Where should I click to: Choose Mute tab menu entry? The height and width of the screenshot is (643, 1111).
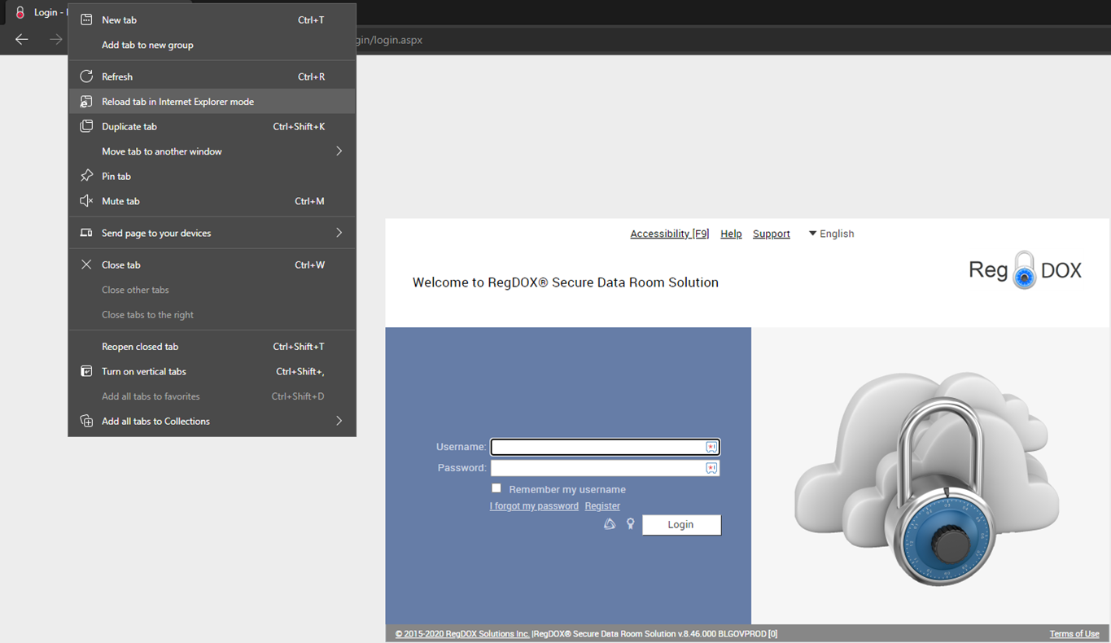click(212, 201)
